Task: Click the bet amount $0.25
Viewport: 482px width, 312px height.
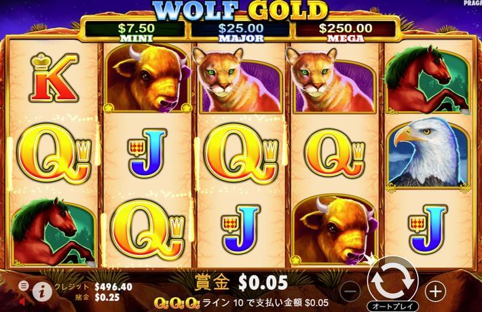Action: tap(107, 297)
